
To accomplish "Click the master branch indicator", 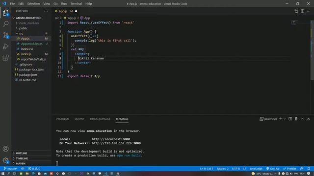I will click(10, 169).
